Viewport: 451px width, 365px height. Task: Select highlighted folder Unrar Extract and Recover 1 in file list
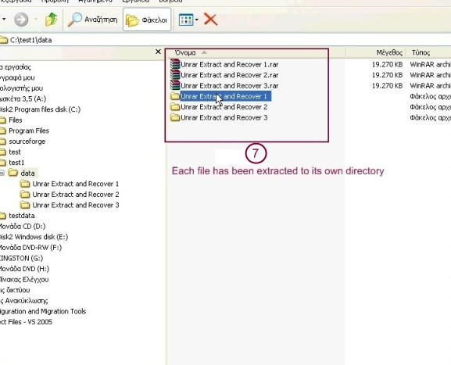[x=225, y=96]
